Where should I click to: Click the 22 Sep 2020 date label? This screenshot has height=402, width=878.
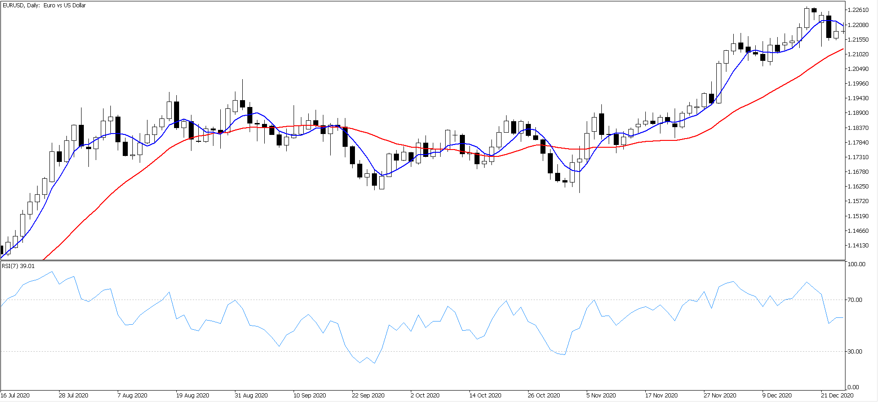click(x=368, y=395)
